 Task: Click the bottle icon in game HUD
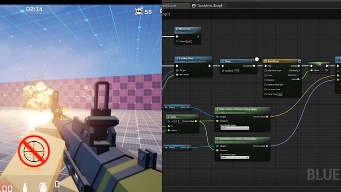pyautogui.click(x=25, y=187)
